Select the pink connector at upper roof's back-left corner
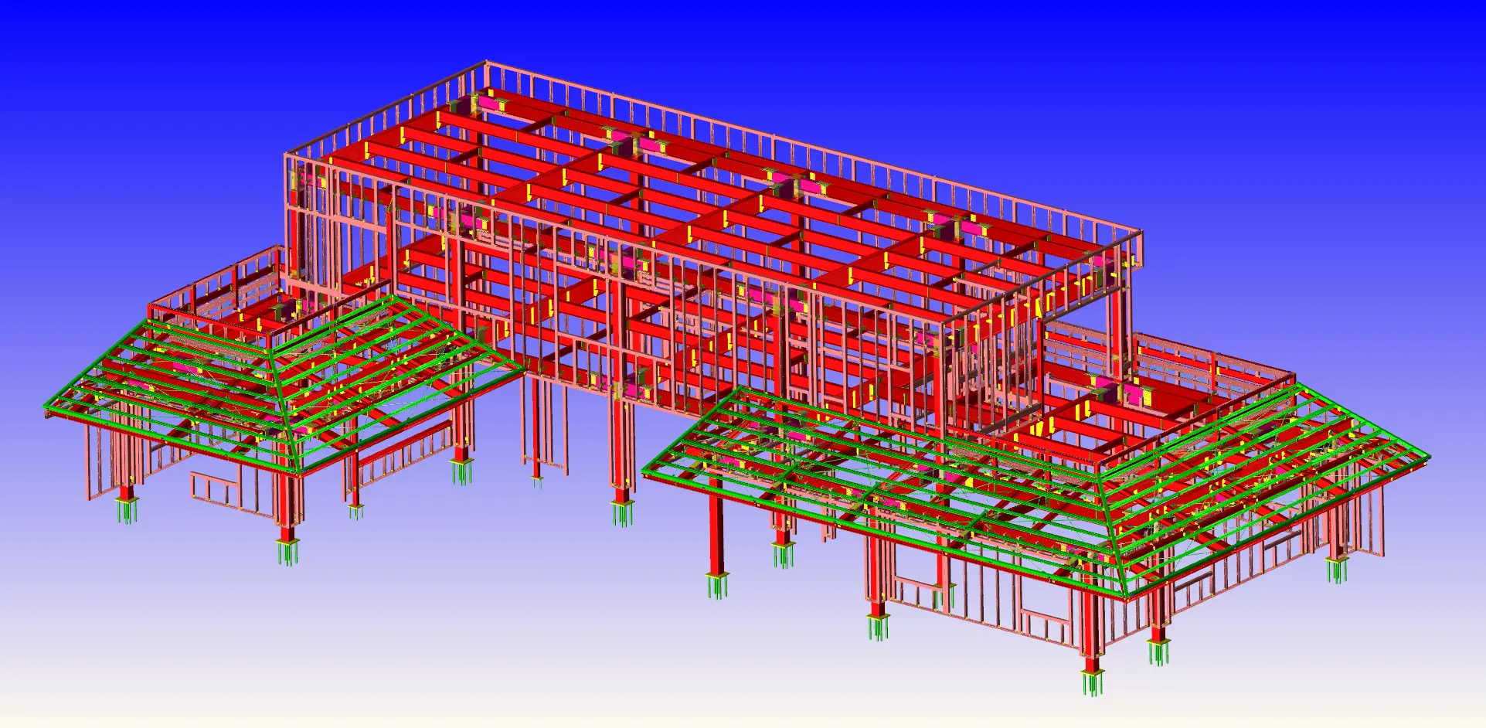 pos(488,100)
